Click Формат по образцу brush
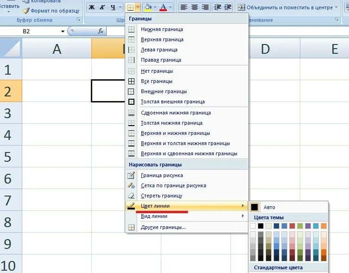This screenshot has height=273, width=349. (51, 11)
